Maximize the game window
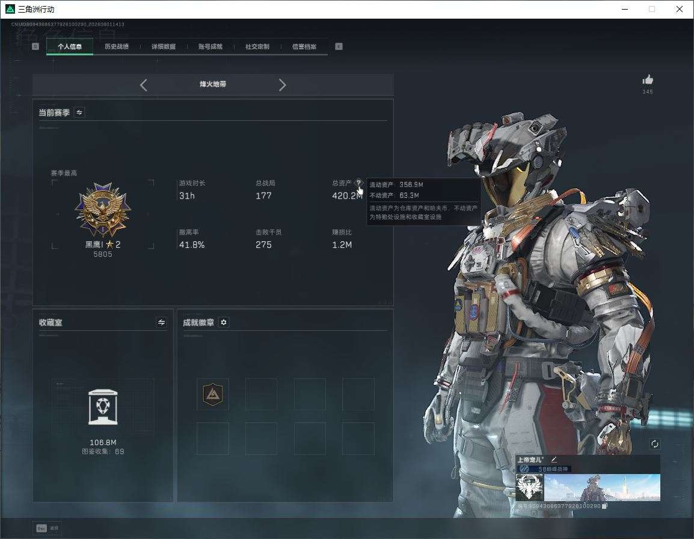Viewport: 694px width, 539px height. (x=652, y=9)
